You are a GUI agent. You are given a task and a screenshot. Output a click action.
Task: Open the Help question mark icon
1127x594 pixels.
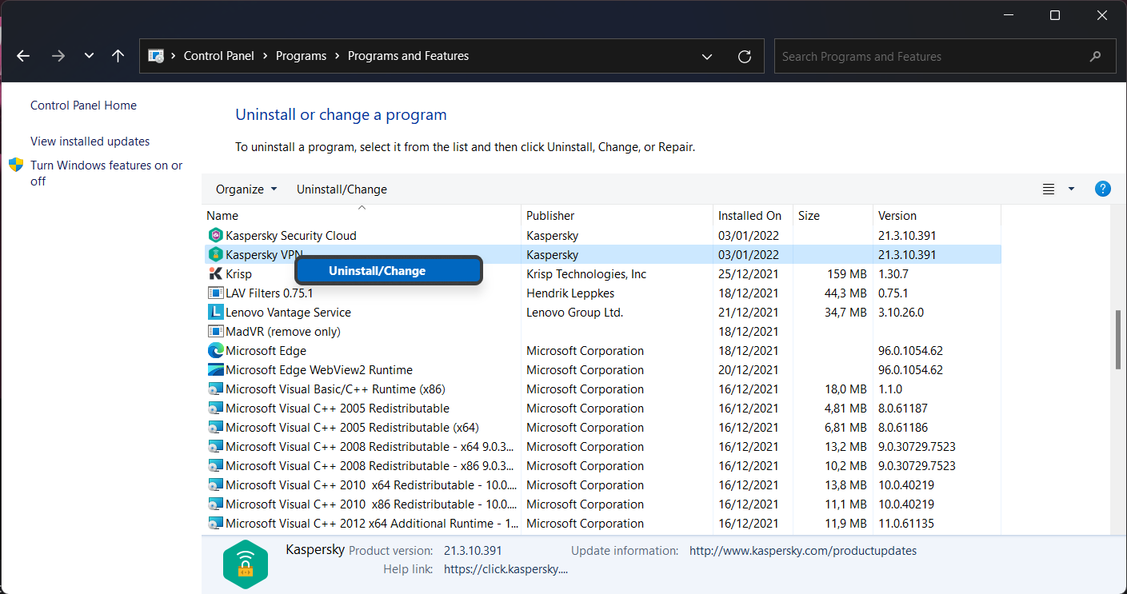[x=1102, y=189]
